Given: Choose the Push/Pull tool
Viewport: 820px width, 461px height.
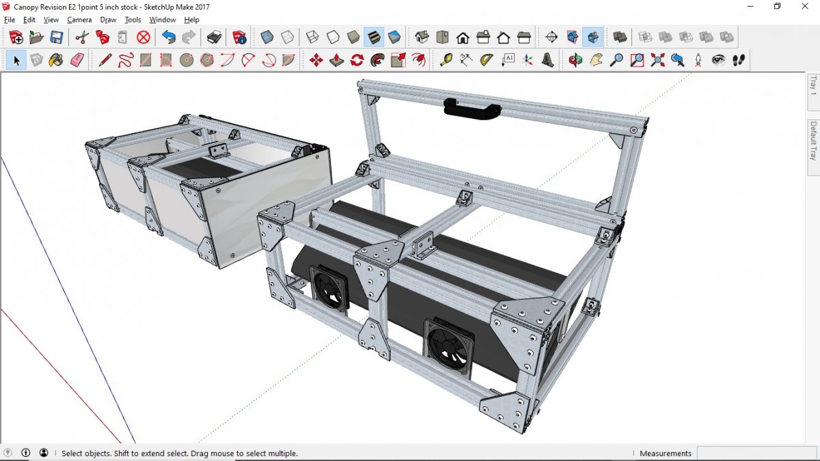Looking at the screenshot, I should point(337,60).
